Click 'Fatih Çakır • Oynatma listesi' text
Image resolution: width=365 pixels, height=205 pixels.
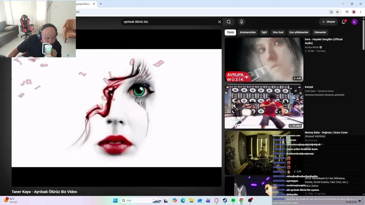click(x=319, y=91)
